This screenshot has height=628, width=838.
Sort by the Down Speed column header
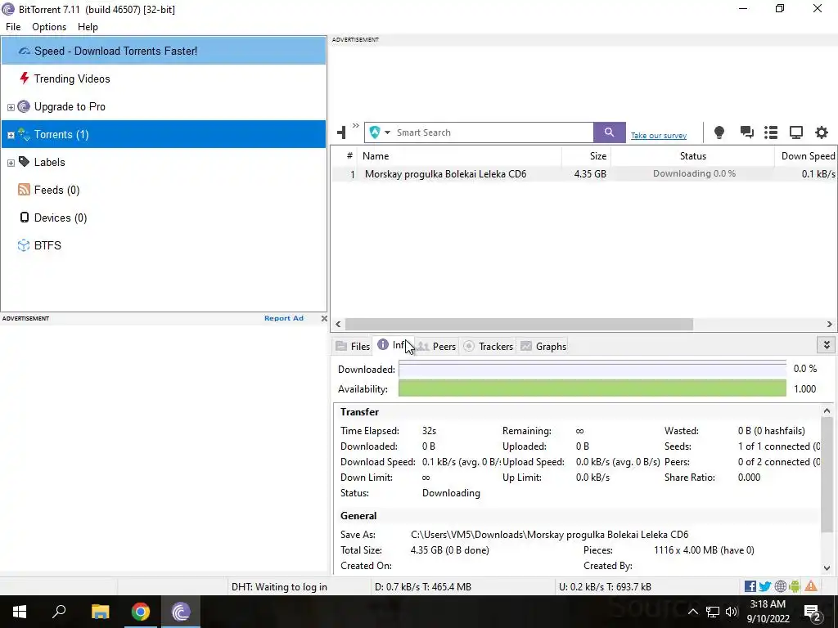point(806,156)
